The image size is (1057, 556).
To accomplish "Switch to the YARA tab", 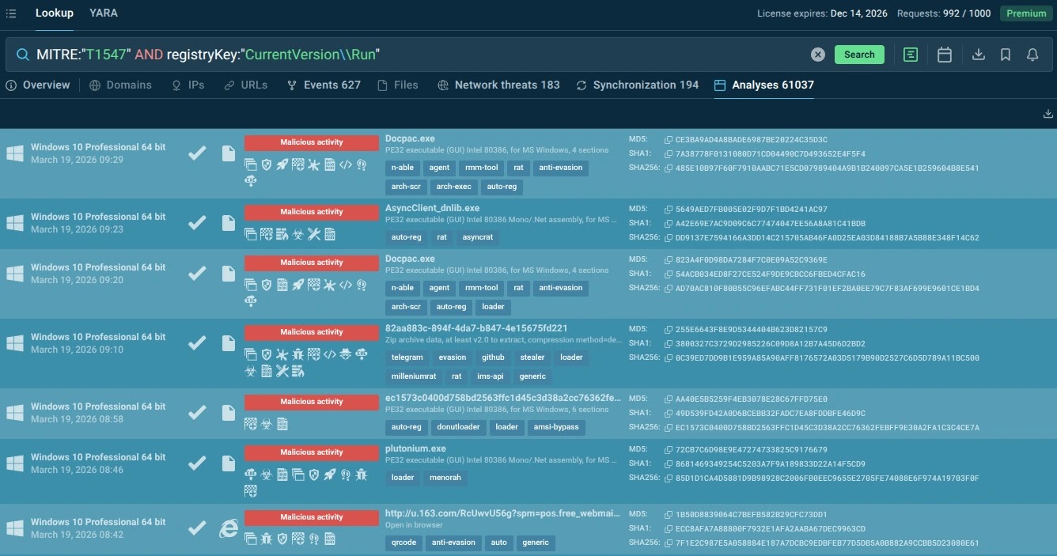I will [104, 13].
